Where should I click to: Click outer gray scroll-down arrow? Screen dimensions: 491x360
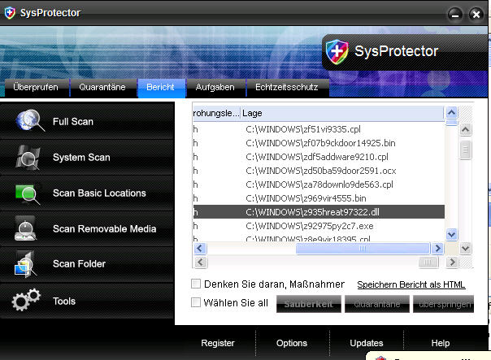pos(465,248)
